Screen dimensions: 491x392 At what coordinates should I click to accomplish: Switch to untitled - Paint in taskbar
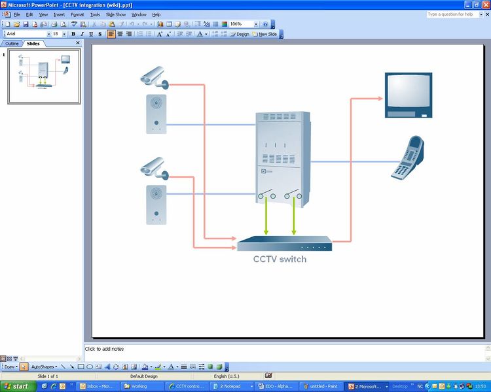pos(320,386)
